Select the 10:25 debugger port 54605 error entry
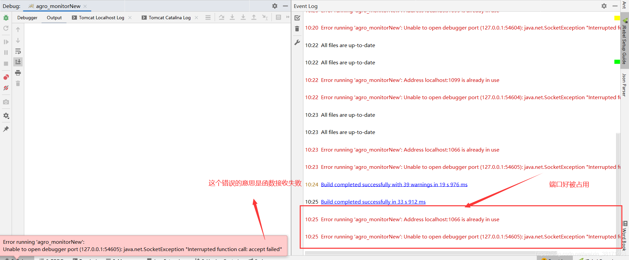Screen dimensions: 629x260 (x=463, y=236)
